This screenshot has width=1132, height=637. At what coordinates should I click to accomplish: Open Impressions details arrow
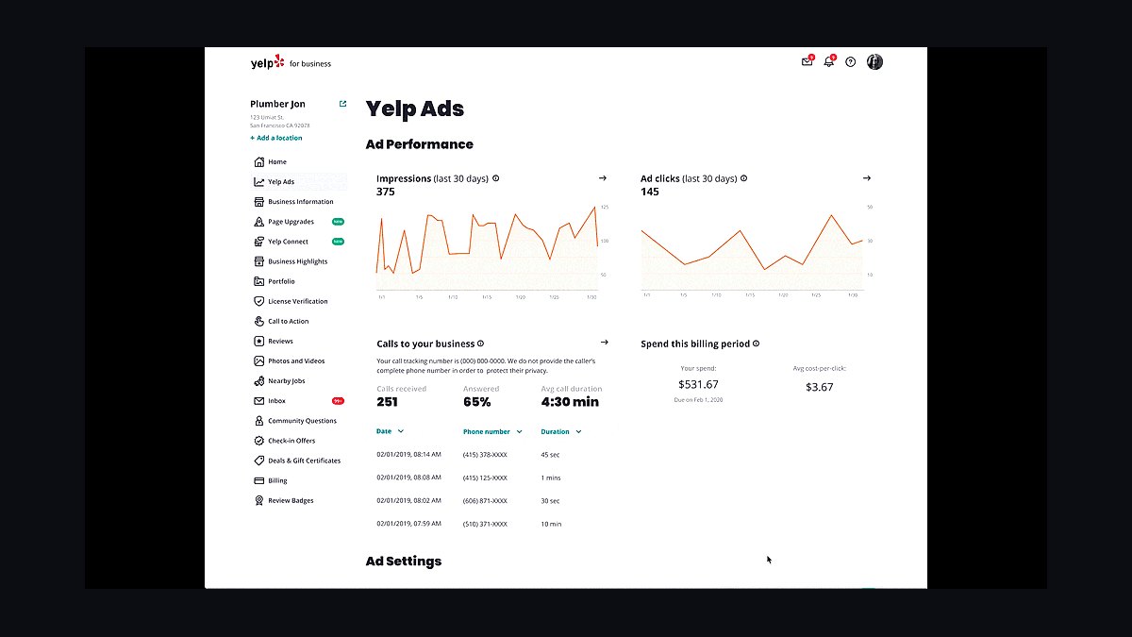coord(603,177)
